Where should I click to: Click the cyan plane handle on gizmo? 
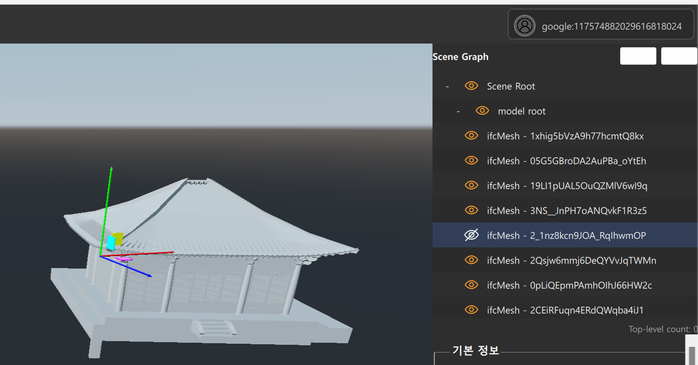(111, 243)
